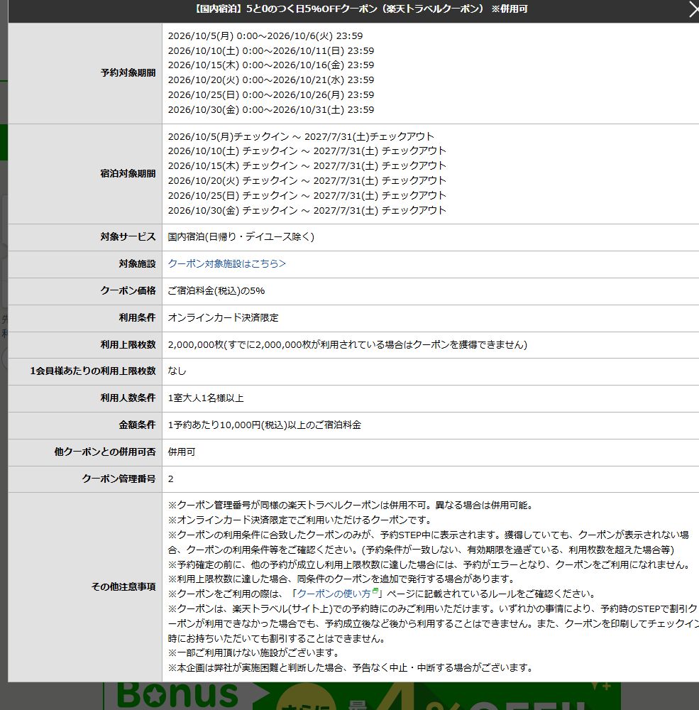The width and height of the screenshot is (699, 710).
Task: Click the value 国内宿泊(日帰り・デイユース除く)
Action: pyautogui.click(x=241, y=237)
